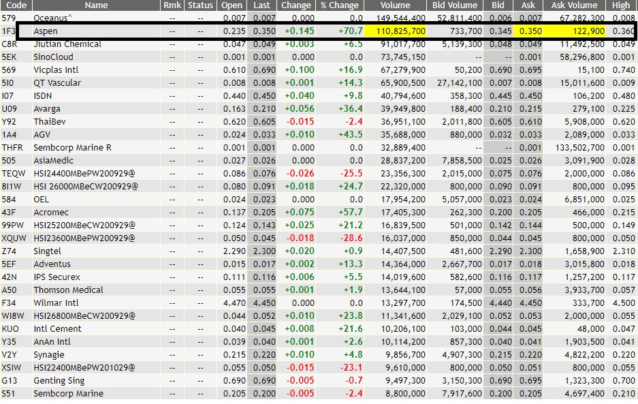This screenshot has height=404, width=638.
Task: Select HSI22400MBePW201029@ warrant name
Action: 84,368
